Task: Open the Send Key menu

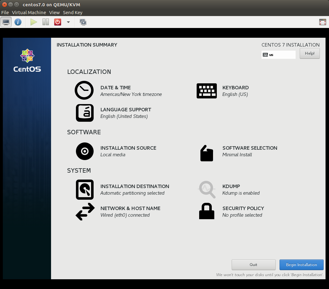Action: (72, 13)
